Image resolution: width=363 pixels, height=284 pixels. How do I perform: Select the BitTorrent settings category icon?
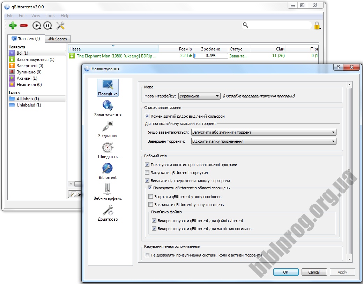108,171
